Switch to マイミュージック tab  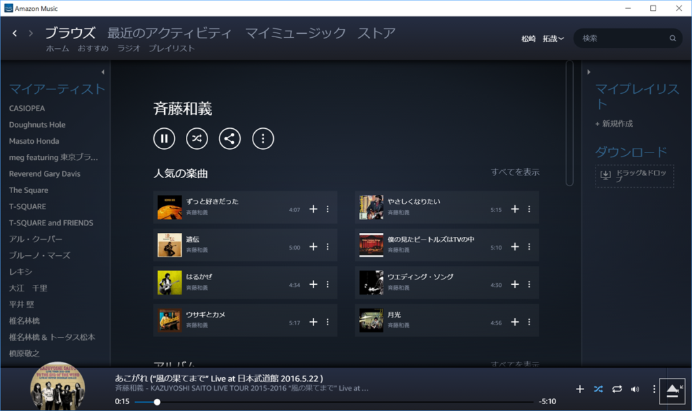295,32
